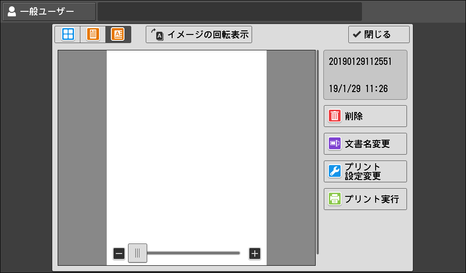Close the preview with 閉じる

coord(379,34)
